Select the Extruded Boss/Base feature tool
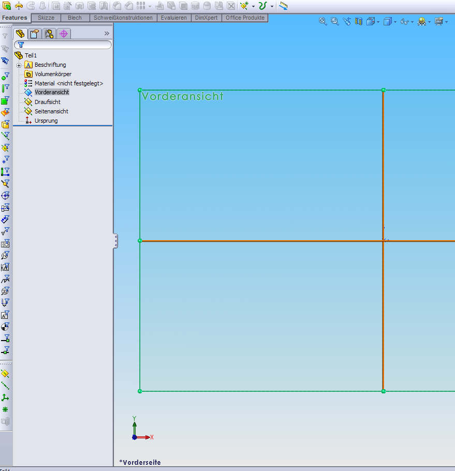455x471 pixels. point(7,6)
